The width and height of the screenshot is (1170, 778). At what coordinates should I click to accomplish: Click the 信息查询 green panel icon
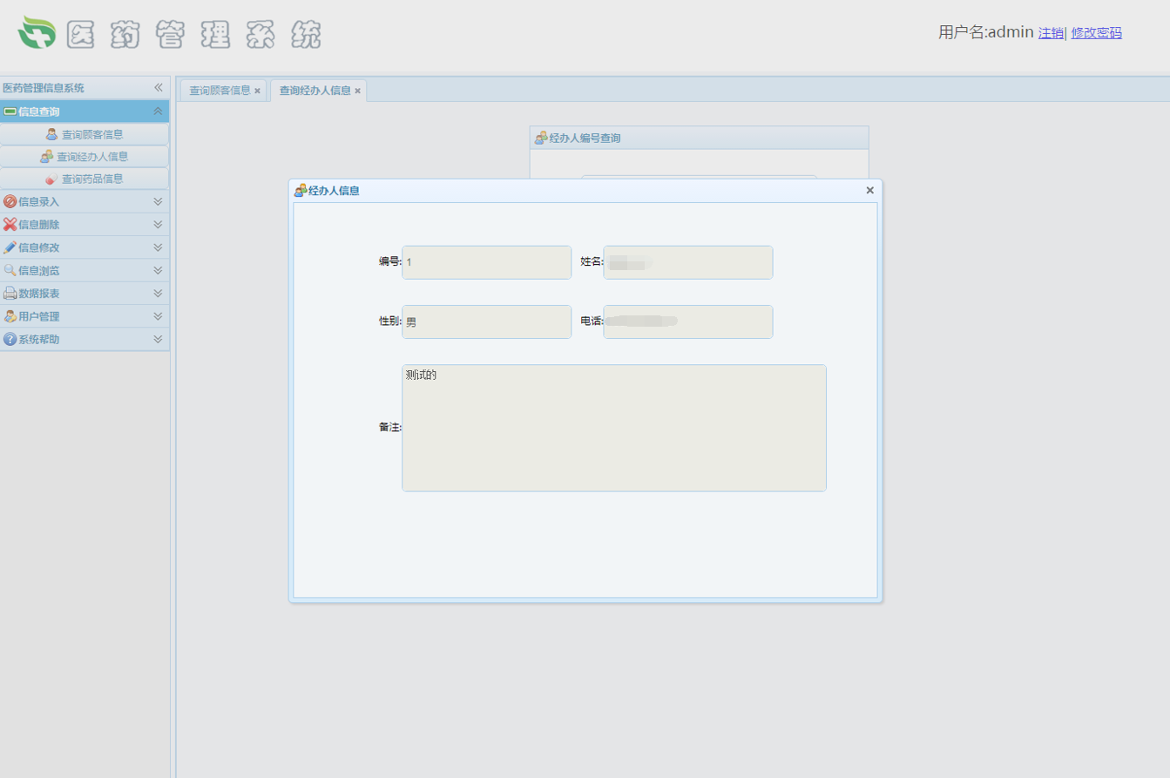coord(10,112)
